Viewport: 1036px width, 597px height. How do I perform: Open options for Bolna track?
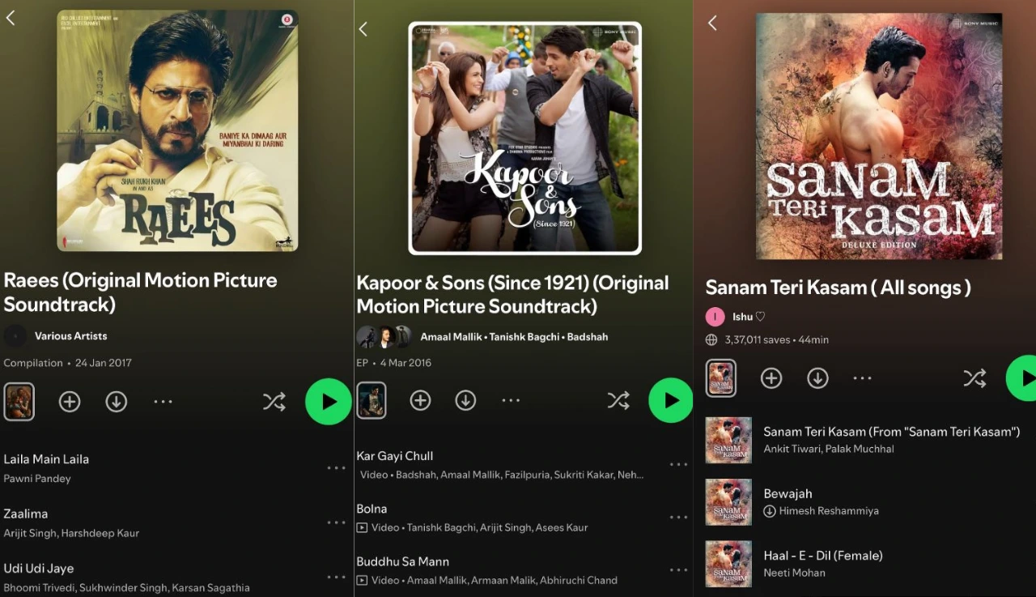pos(678,518)
